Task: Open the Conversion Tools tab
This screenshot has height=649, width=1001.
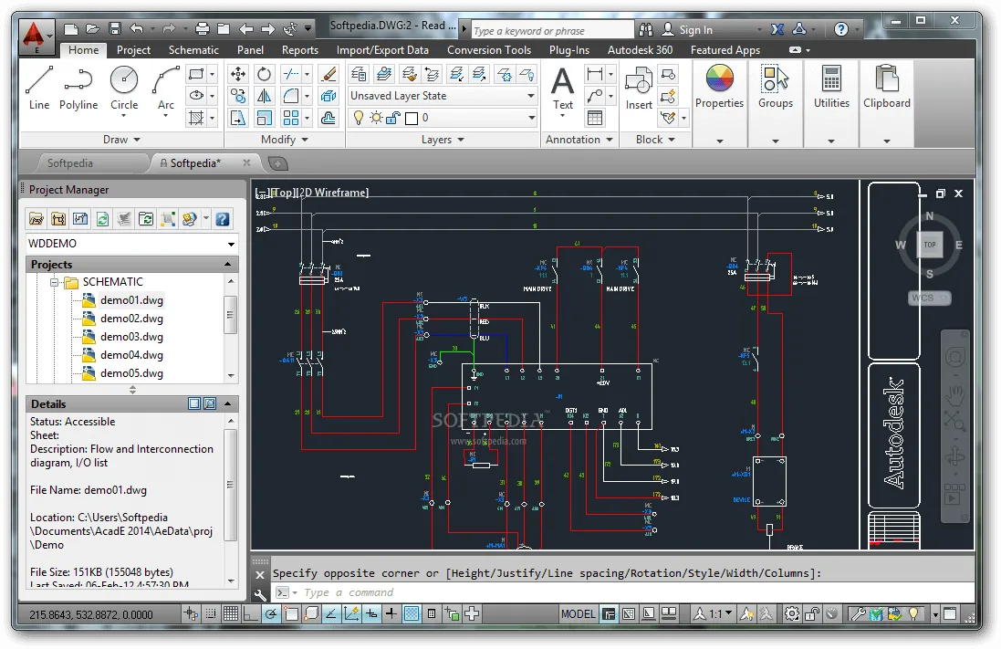Action: click(489, 50)
